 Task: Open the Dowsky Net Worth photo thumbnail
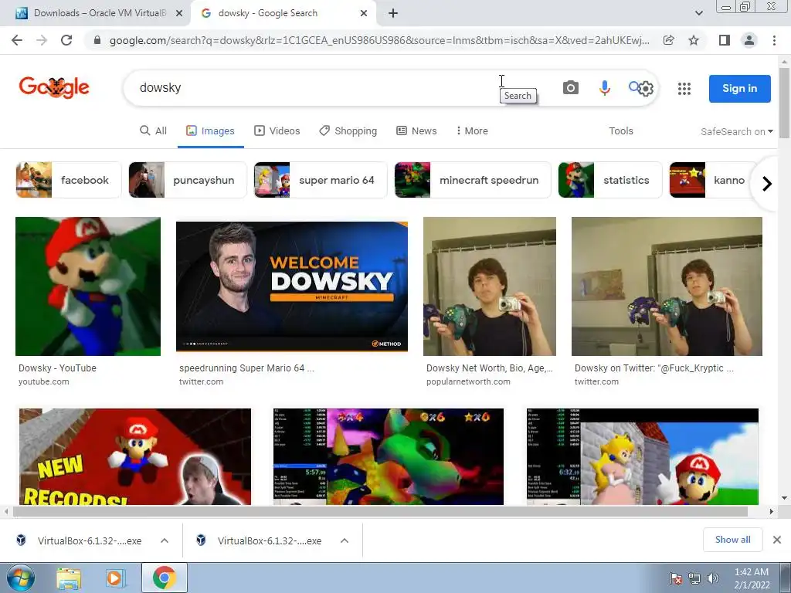(x=489, y=286)
